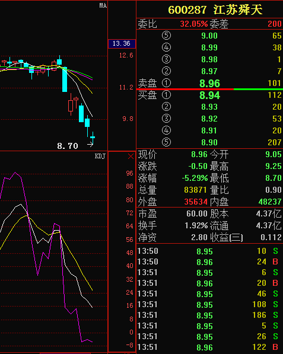Image resolution: width=283 pixels, height=354 pixels.
Task: Select the 13:51 trade with volume 186
Action: coord(209,315)
